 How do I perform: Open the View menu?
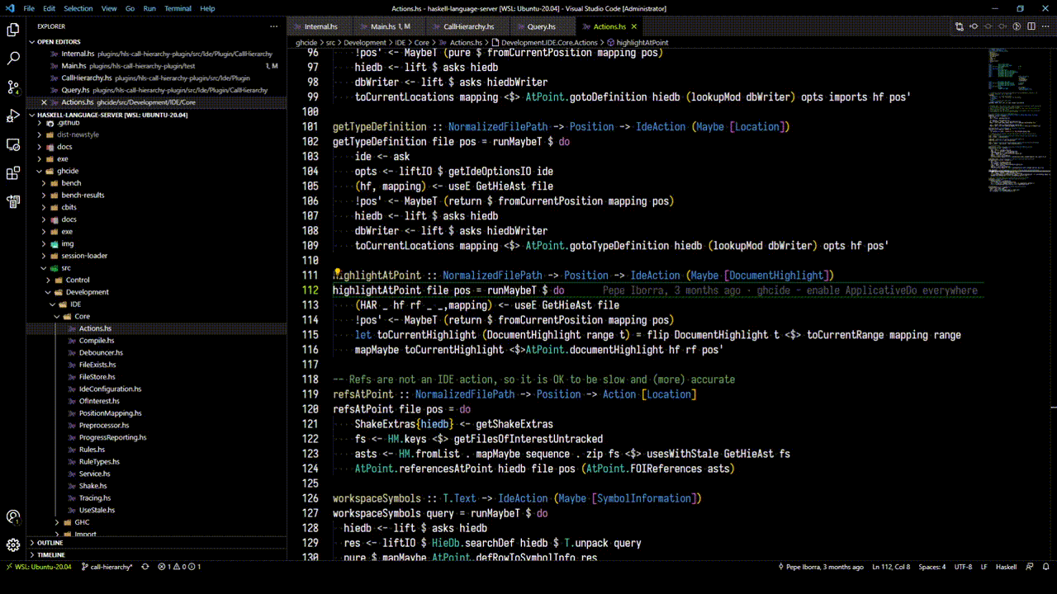click(109, 8)
